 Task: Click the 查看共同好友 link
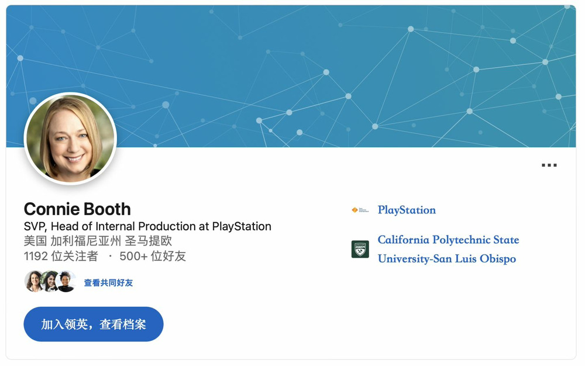pyautogui.click(x=108, y=283)
